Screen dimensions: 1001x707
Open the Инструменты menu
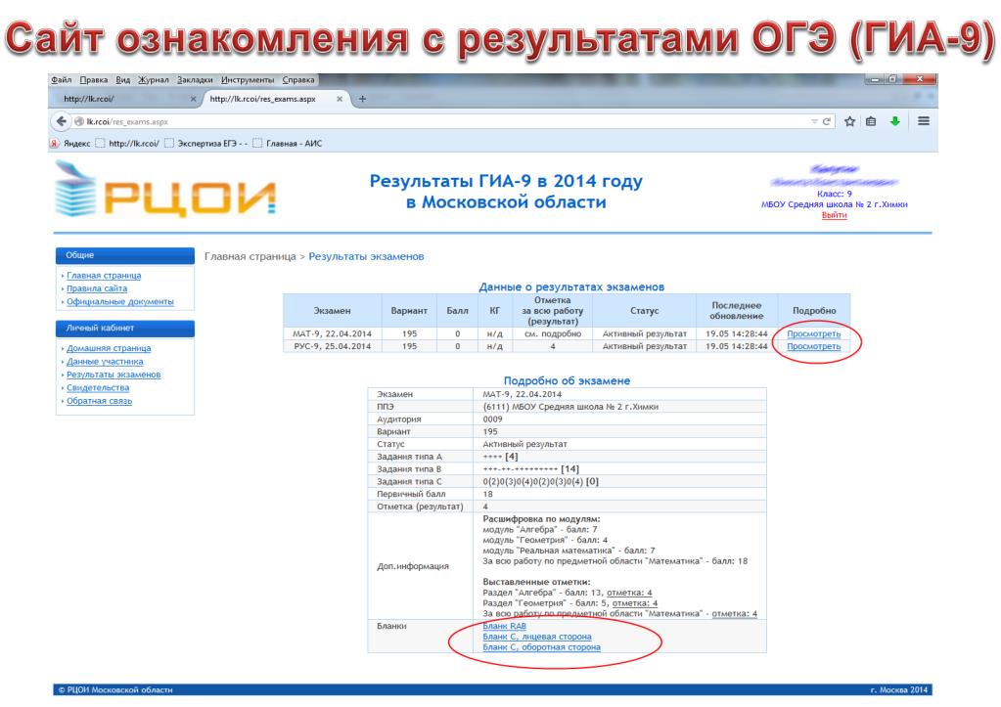247,80
